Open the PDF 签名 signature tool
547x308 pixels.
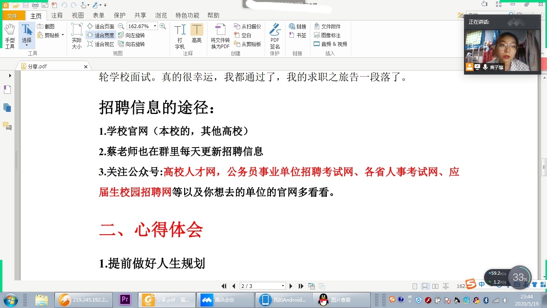[275, 35]
